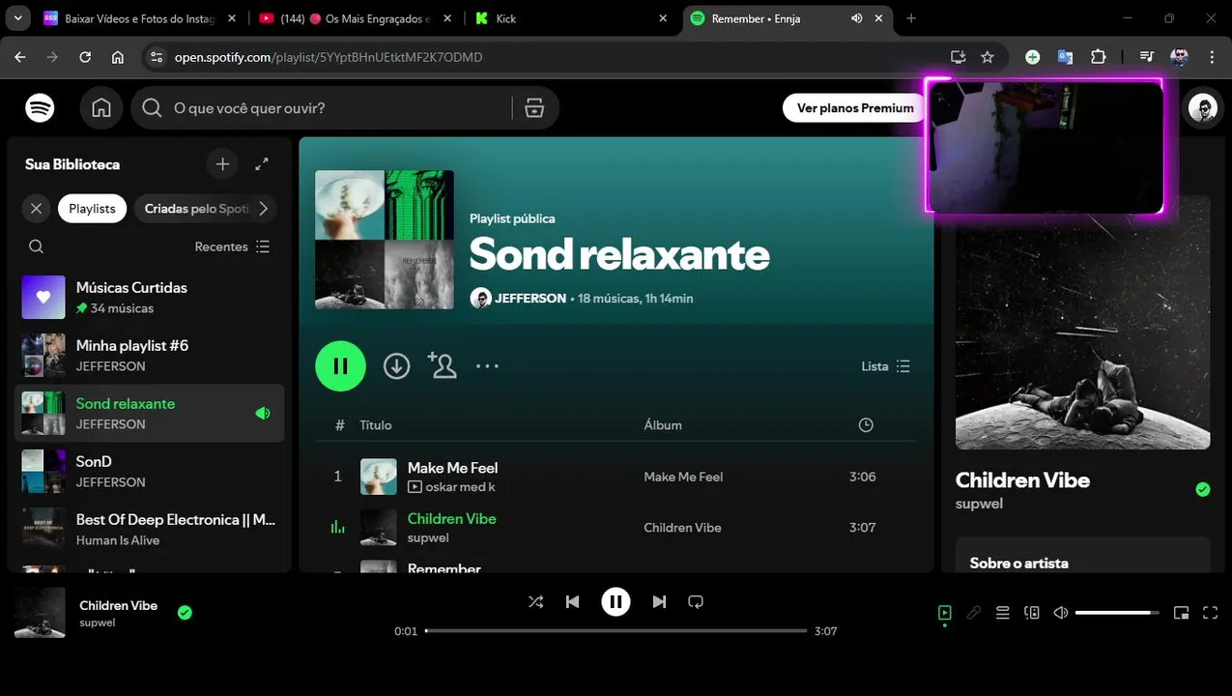Select 'Criadas pelo Spotify' filter chip
This screenshot has width=1232, height=696.
[x=196, y=209]
